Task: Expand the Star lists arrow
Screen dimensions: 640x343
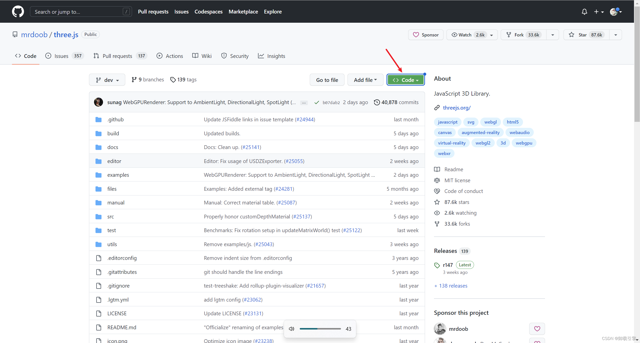Action: click(x=616, y=35)
